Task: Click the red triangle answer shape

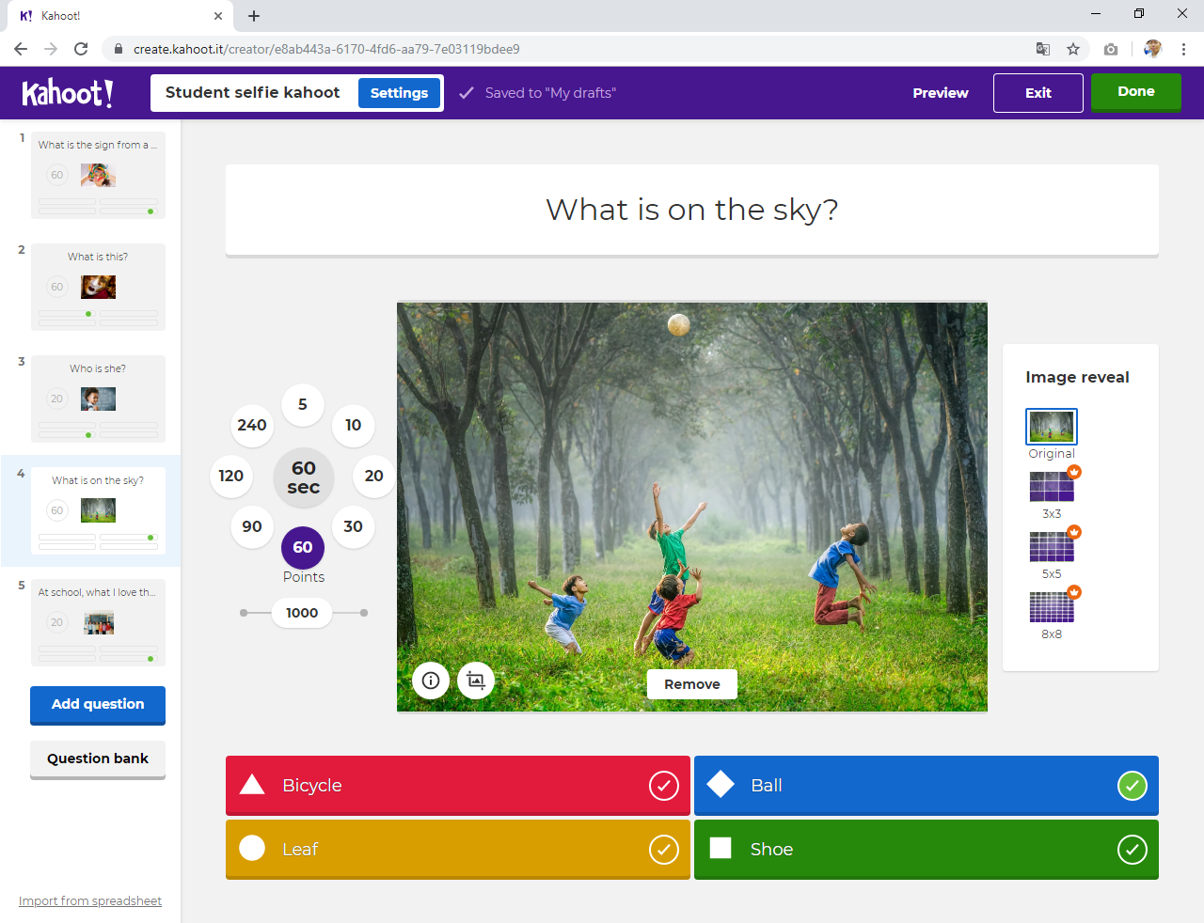Action: click(252, 785)
